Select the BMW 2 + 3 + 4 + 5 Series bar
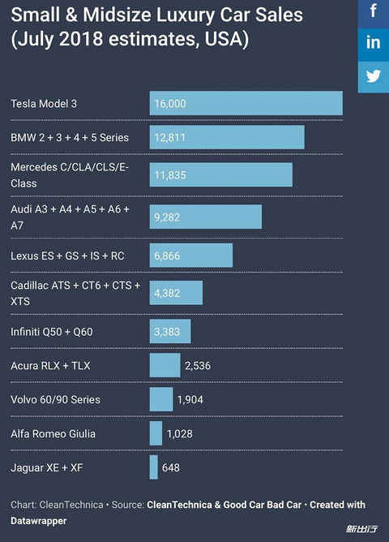The image size is (389, 542). point(227,137)
